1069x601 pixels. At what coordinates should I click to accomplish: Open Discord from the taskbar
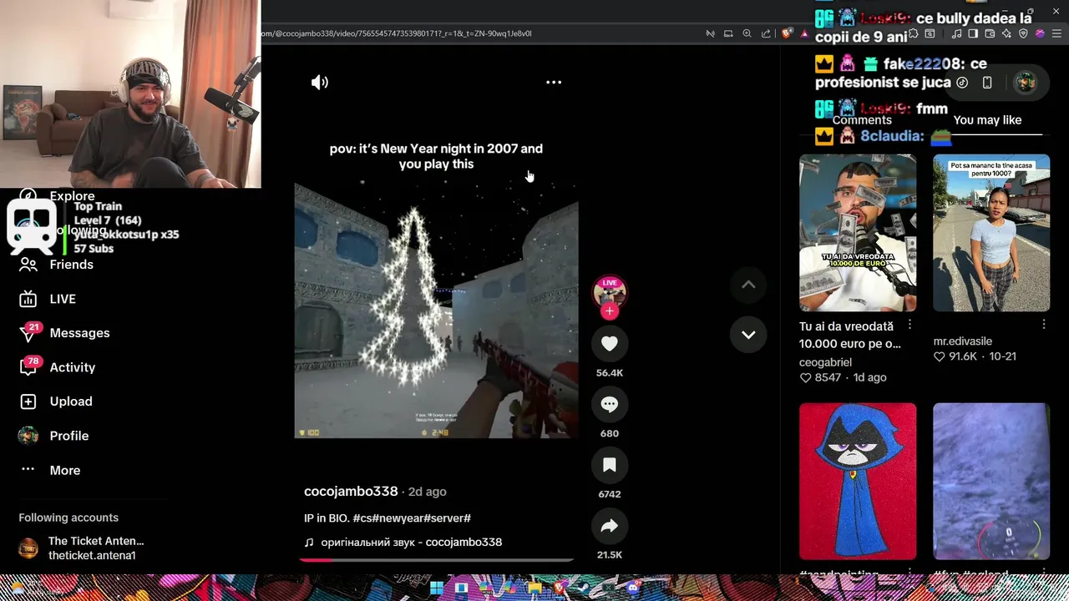pyautogui.click(x=633, y=588)
